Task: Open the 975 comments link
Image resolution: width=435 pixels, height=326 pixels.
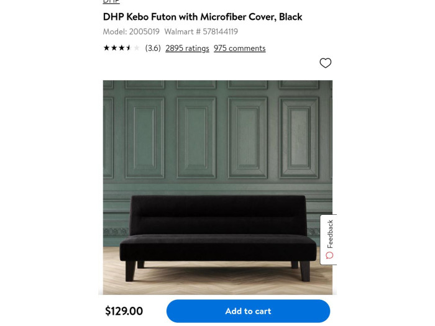Action: [x=239, y=48]
